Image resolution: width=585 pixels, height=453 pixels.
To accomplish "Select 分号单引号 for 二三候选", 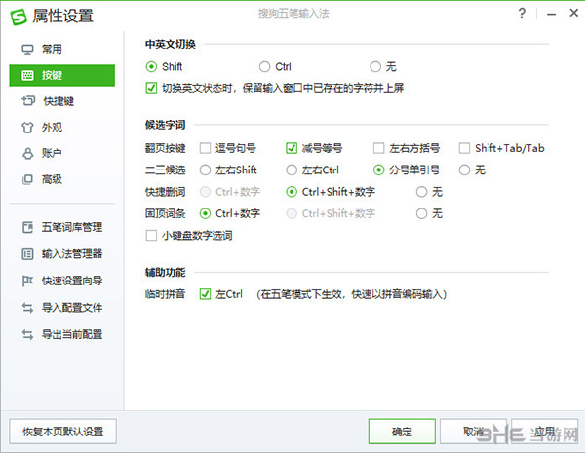I will point(378,170).
